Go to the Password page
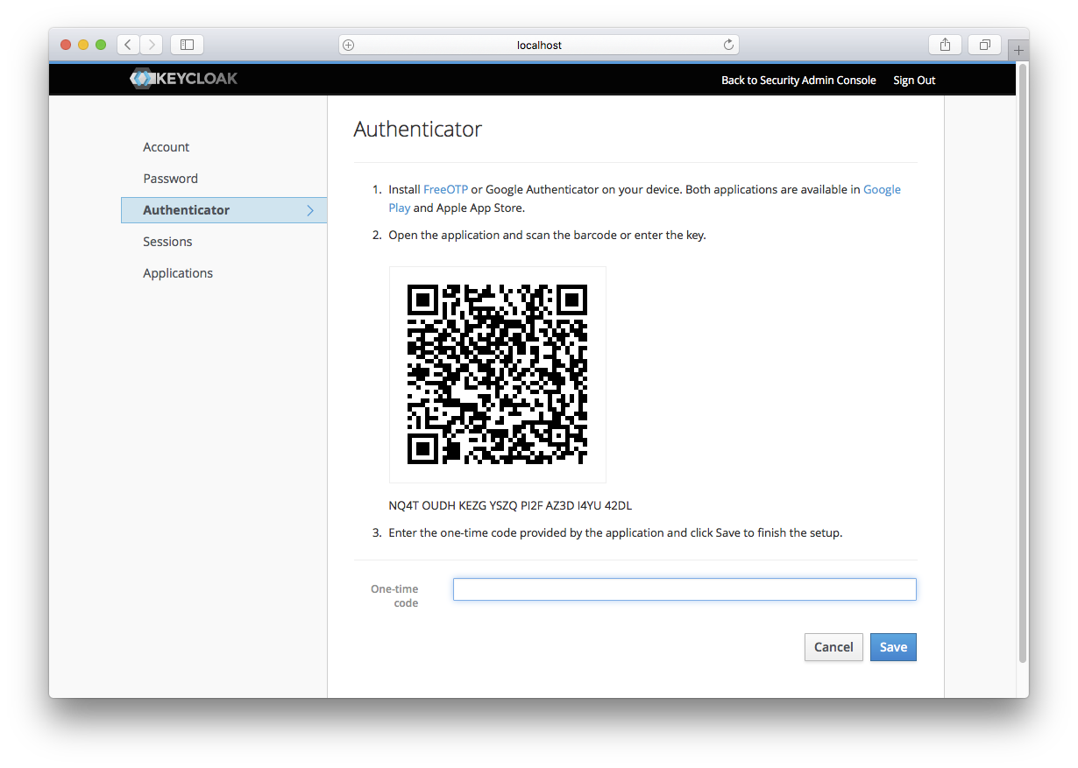This screenshot has height=768, width=1078. click(x=171, y=179)
